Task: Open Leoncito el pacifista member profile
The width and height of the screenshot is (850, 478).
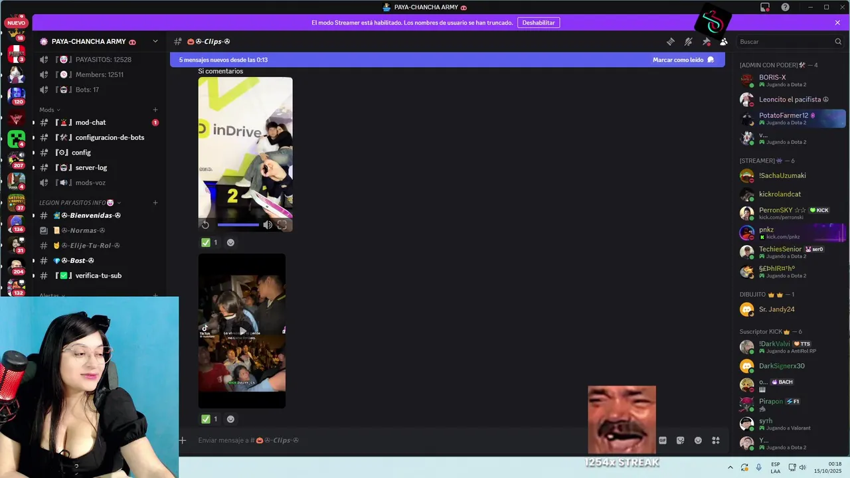Action: [x=792, y=100]
